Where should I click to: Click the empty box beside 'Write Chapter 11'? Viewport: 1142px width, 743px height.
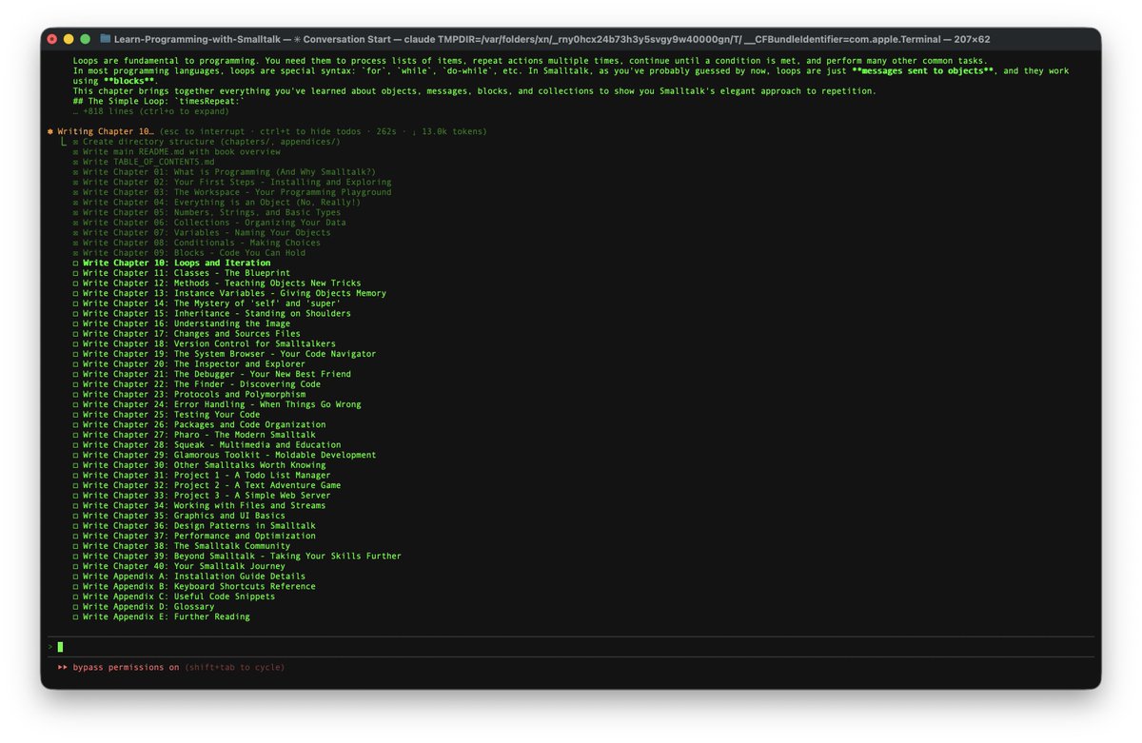[x=75, y=273]
